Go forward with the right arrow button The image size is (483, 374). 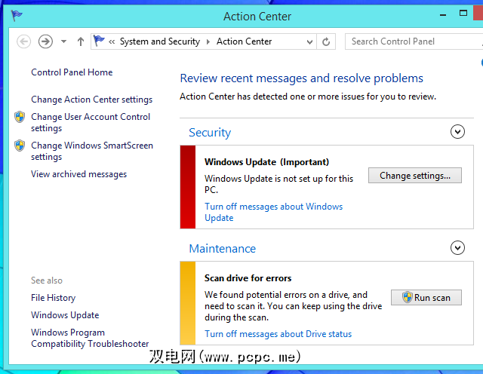pos(45,41)
